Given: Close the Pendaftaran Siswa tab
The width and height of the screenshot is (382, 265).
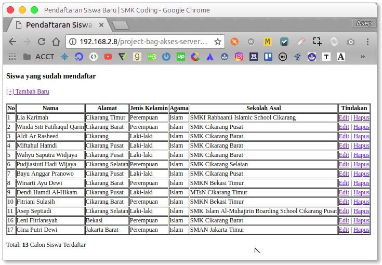Looking at the screenshot, I should pos(101,25).
